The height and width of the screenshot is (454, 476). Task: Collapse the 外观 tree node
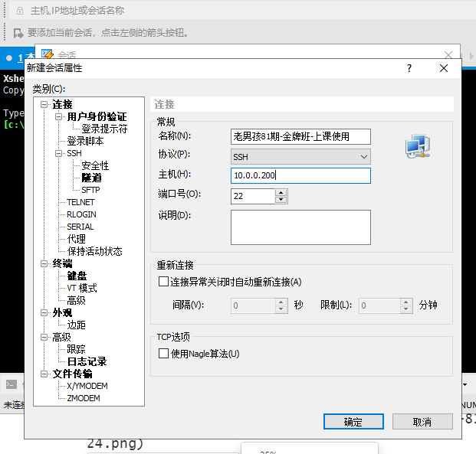(44, 312)
